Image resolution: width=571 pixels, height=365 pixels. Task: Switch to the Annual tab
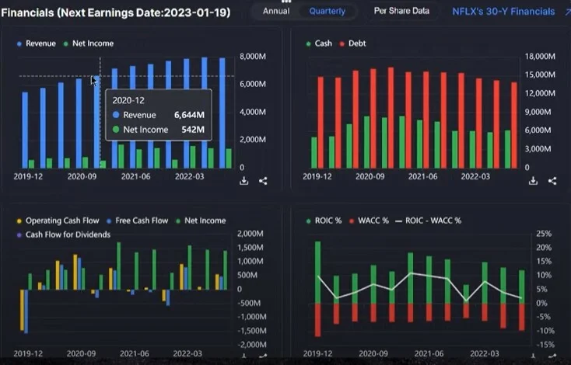click(276, 12)
